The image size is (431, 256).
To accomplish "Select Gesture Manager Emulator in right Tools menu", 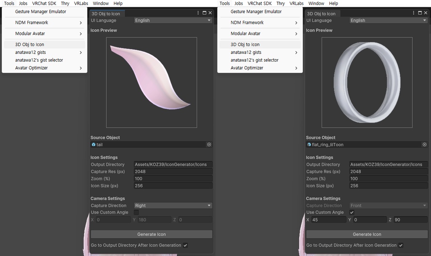I will pos(260,11).
